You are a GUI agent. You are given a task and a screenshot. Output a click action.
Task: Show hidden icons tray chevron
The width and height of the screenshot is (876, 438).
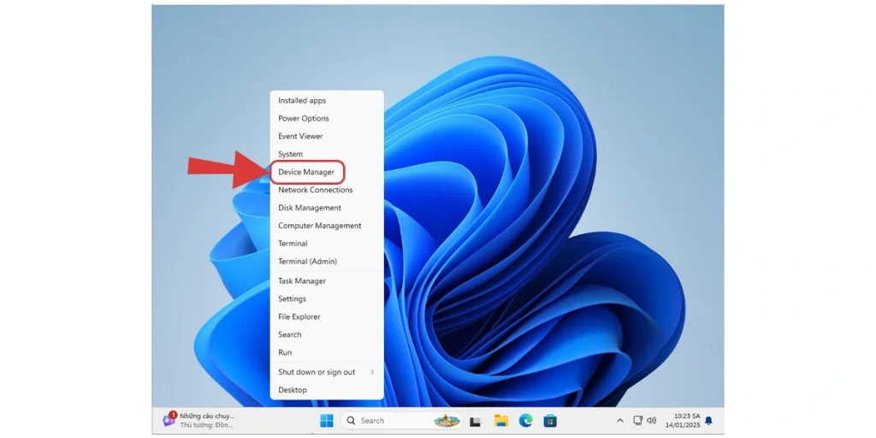tap(620, 421)
